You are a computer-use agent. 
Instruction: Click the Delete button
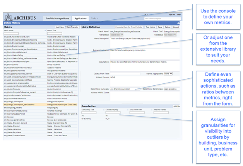168,27
